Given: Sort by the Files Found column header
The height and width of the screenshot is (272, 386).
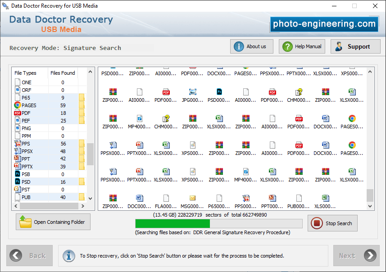Looking at the screenshot, I should point(63,73).
